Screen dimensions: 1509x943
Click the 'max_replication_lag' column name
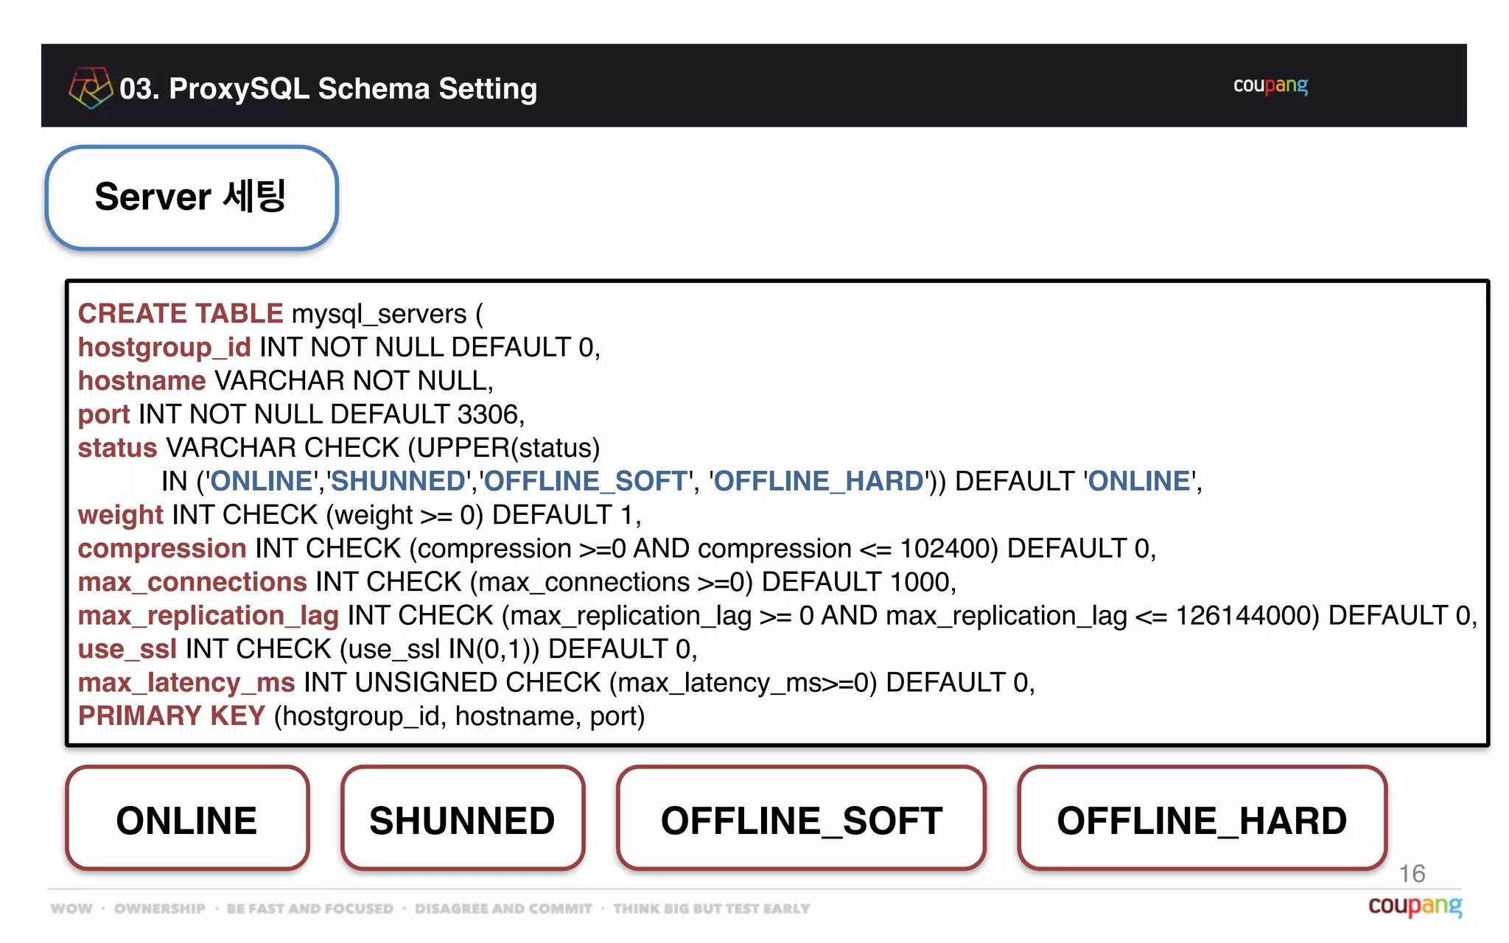point(209,616)
